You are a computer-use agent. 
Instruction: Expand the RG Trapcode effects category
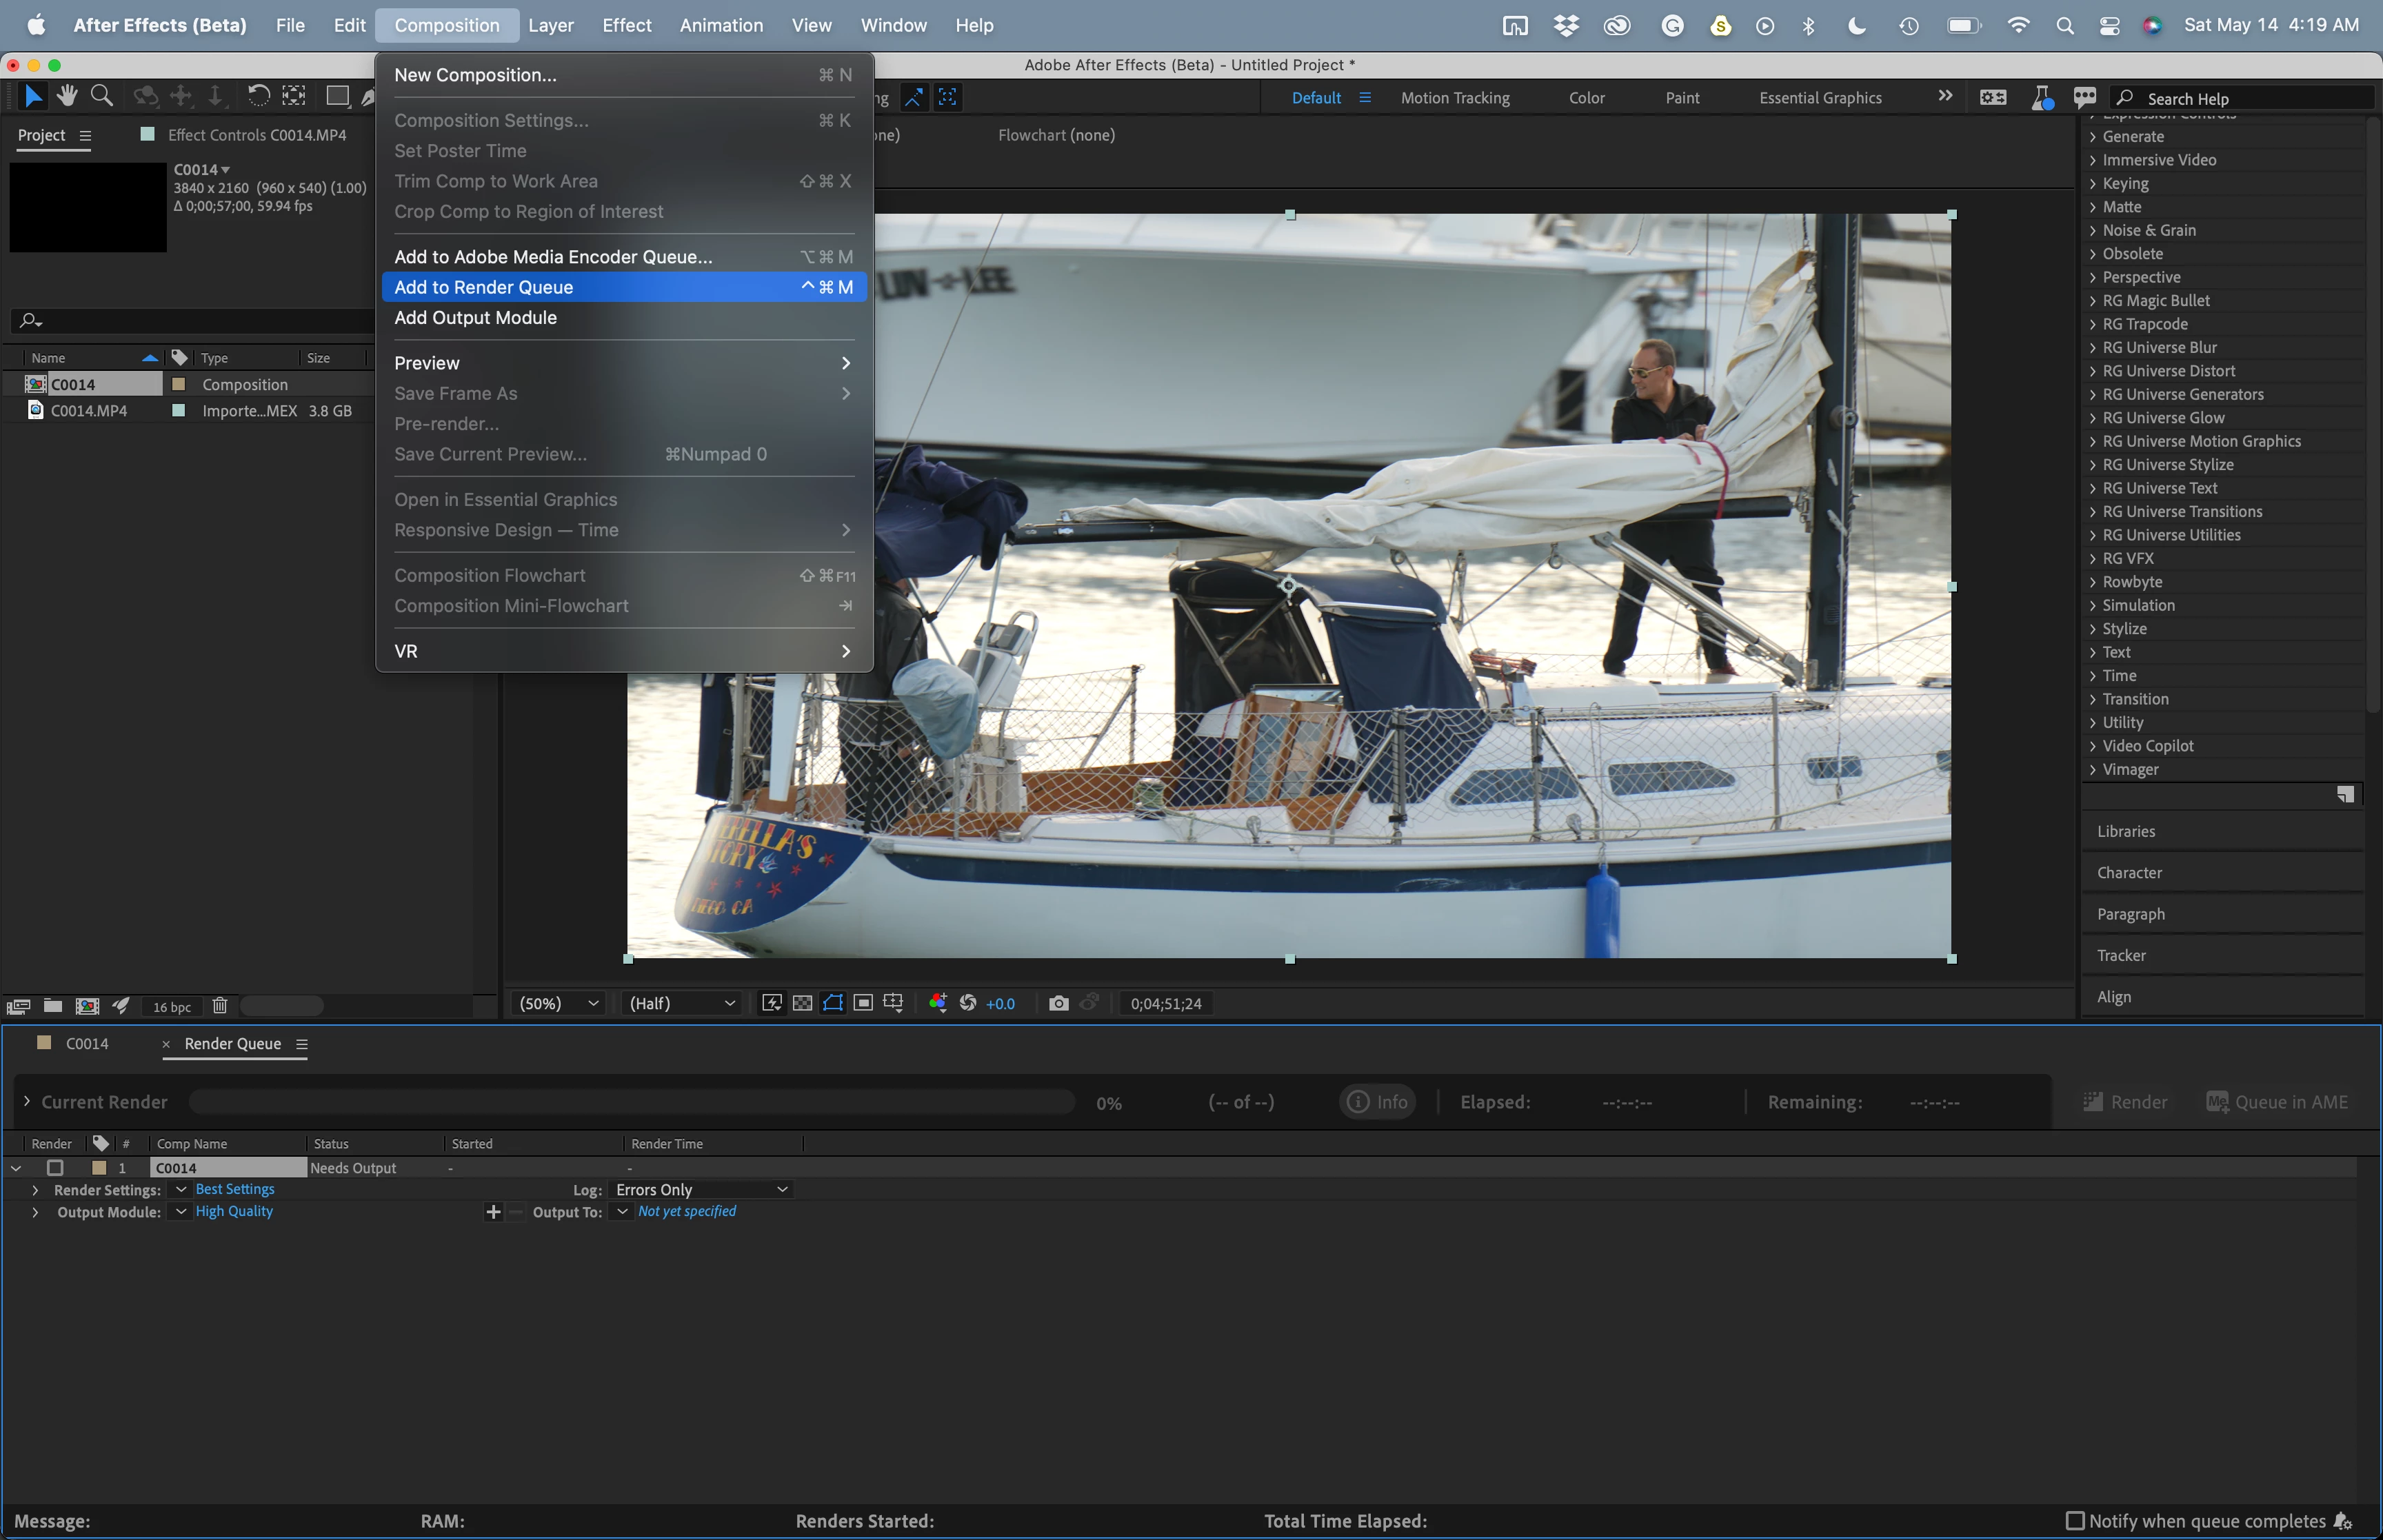click(2093, 324)
